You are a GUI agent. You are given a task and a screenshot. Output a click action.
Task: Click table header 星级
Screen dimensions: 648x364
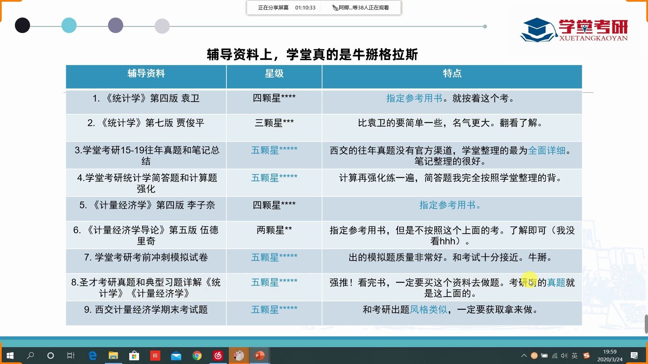pyautogui.click(x=274, y=73)
